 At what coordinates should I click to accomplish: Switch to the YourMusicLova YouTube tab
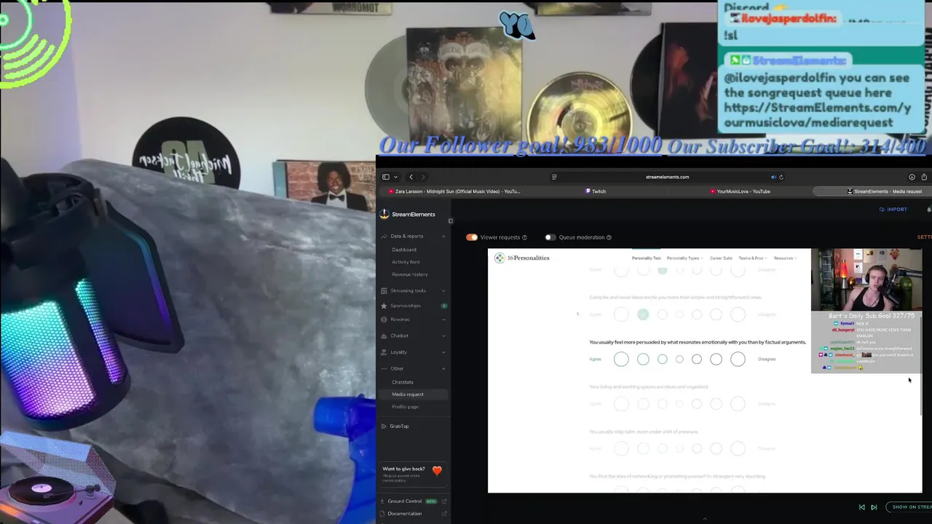740,191
